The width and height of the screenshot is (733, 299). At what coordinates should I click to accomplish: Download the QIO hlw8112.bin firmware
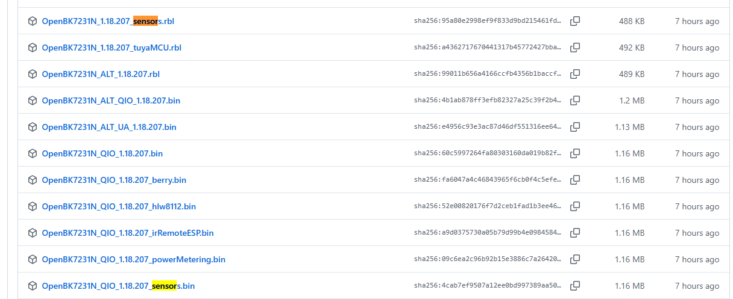119,206
